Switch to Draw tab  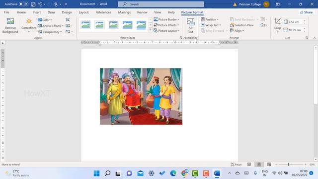[51, 12]
